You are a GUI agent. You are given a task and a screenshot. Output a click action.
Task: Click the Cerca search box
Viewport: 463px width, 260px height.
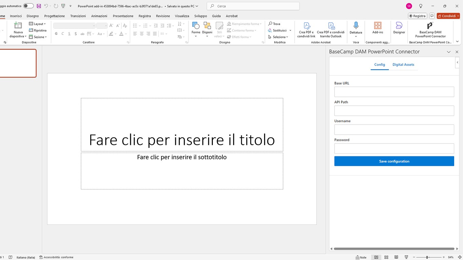coord(253,6)
